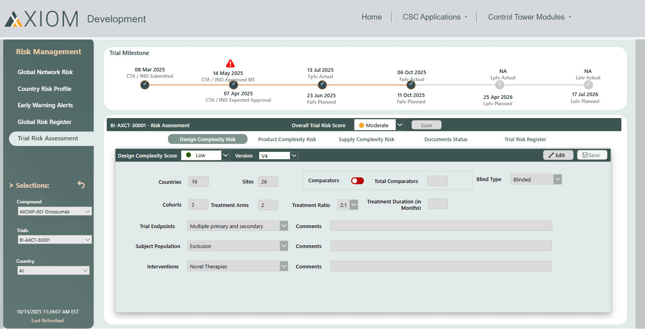Switch to the Design Complexity Risk tab

coord(207,139)
